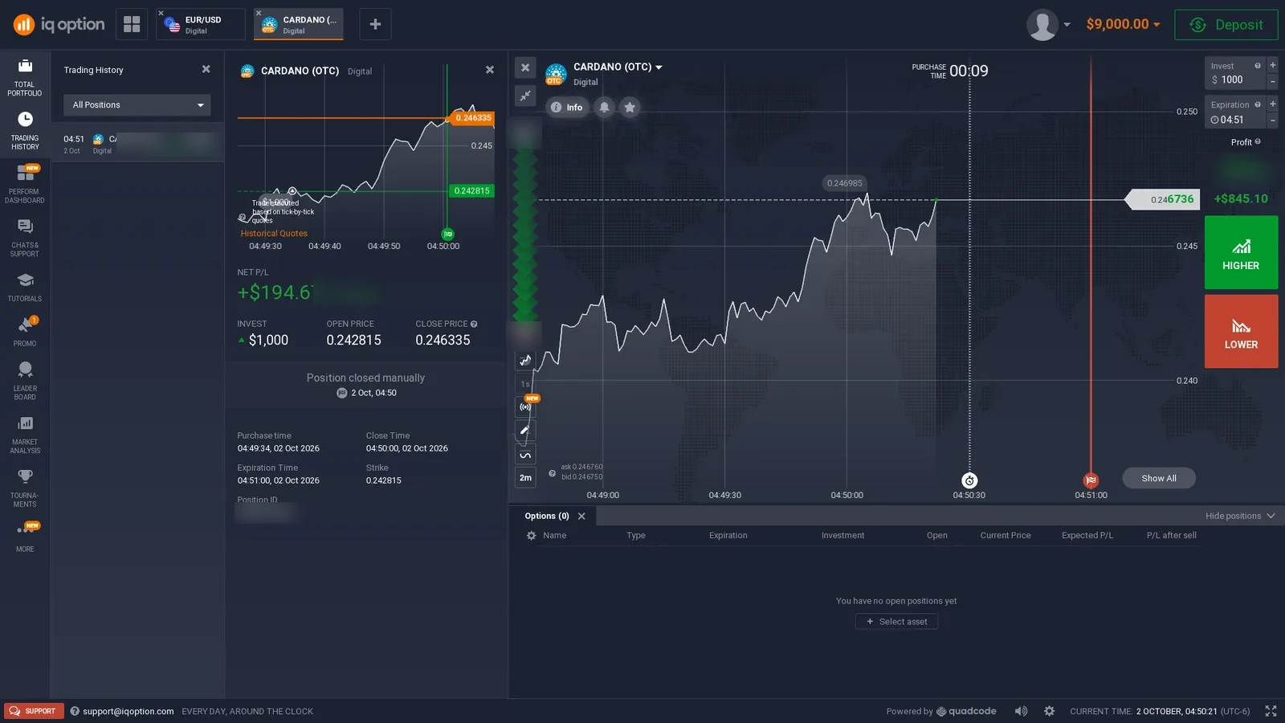Open 2m timeframe selector
This screenshot has width=1285, height=723.
click(525, 478)
